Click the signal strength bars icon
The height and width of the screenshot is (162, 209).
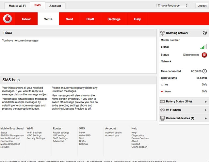coord(204,47)
